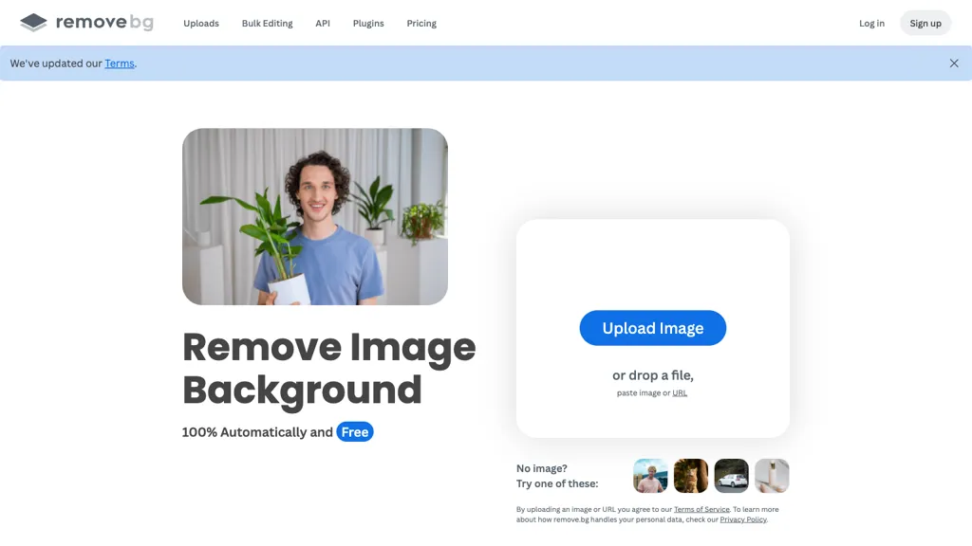This screenshot has width=972, height=546.
Task: Open the updated Terms from the banner
Action: coord(120,63)
